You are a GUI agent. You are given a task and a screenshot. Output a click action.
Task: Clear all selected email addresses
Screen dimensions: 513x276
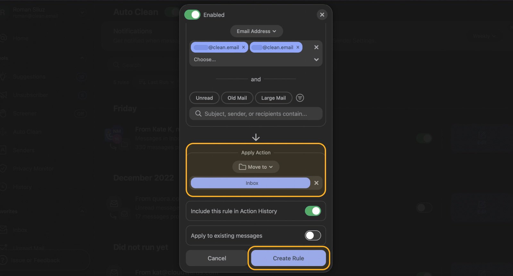click(316, 47)
